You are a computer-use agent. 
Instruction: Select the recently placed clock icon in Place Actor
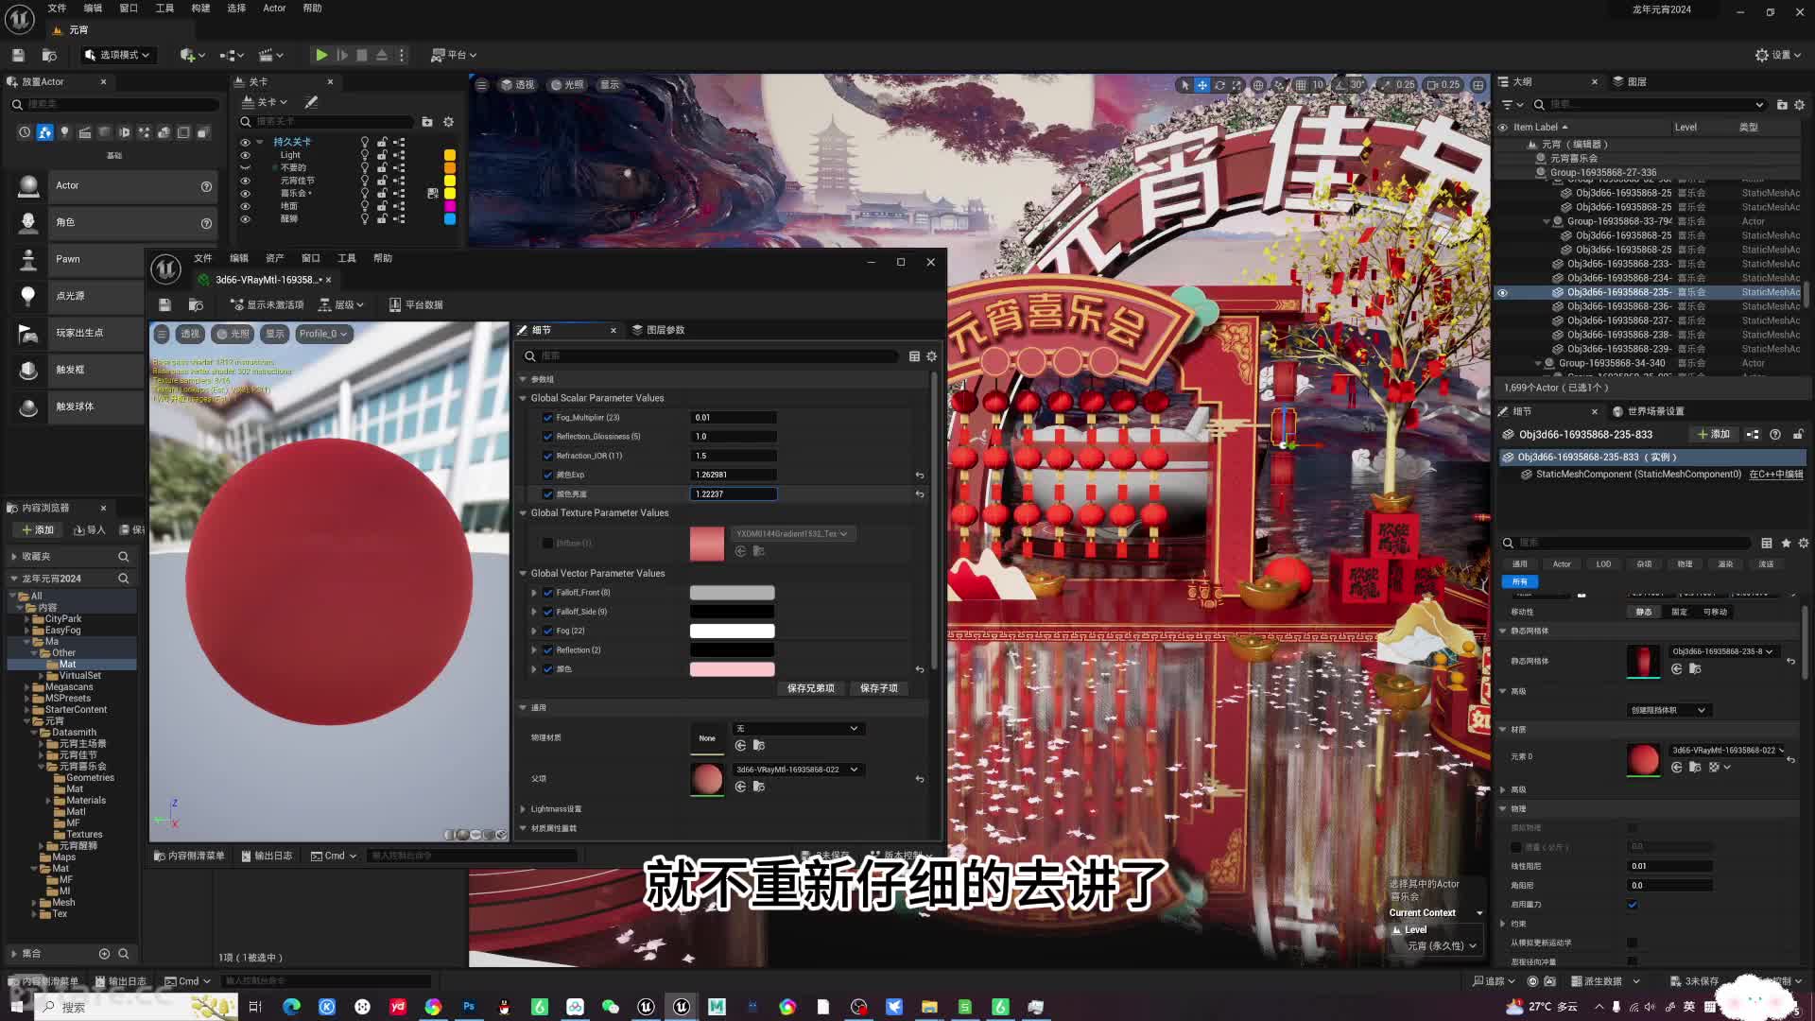25,132
